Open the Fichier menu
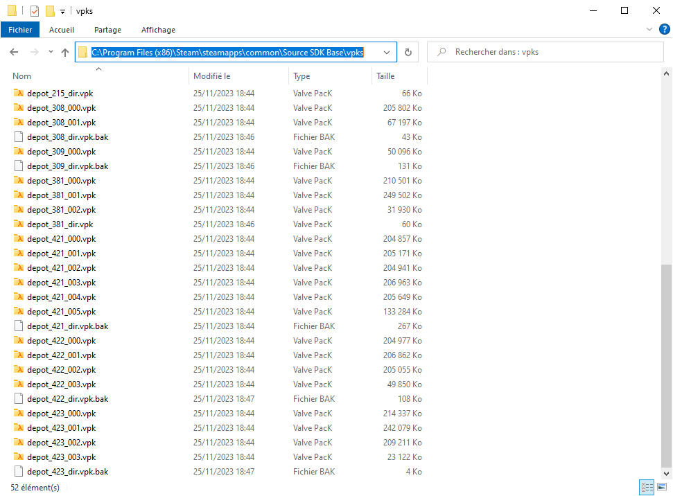Viewport: 673px width, 496px height. (19, 30)
